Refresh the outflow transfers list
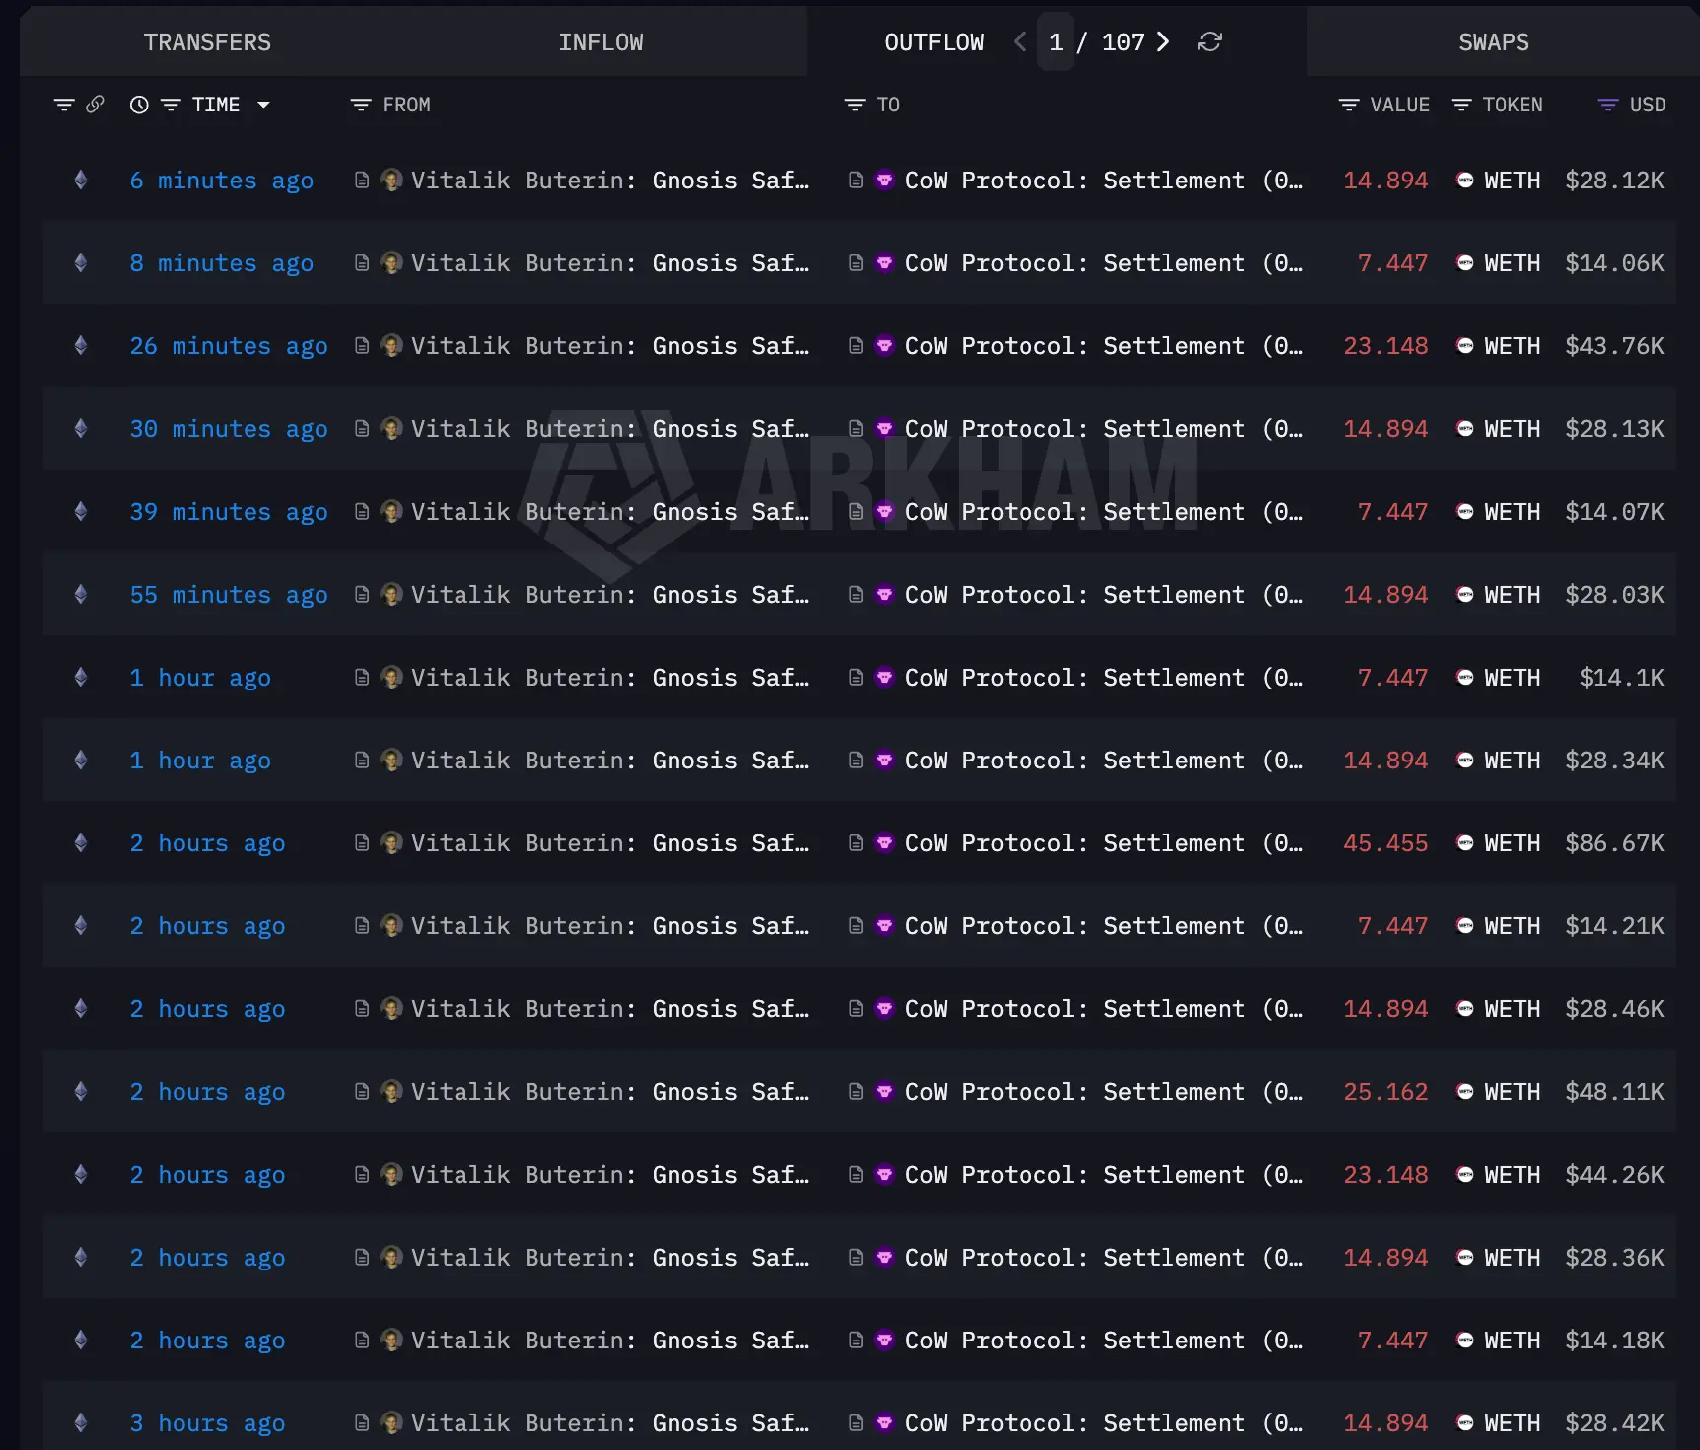 point(1210,41)
